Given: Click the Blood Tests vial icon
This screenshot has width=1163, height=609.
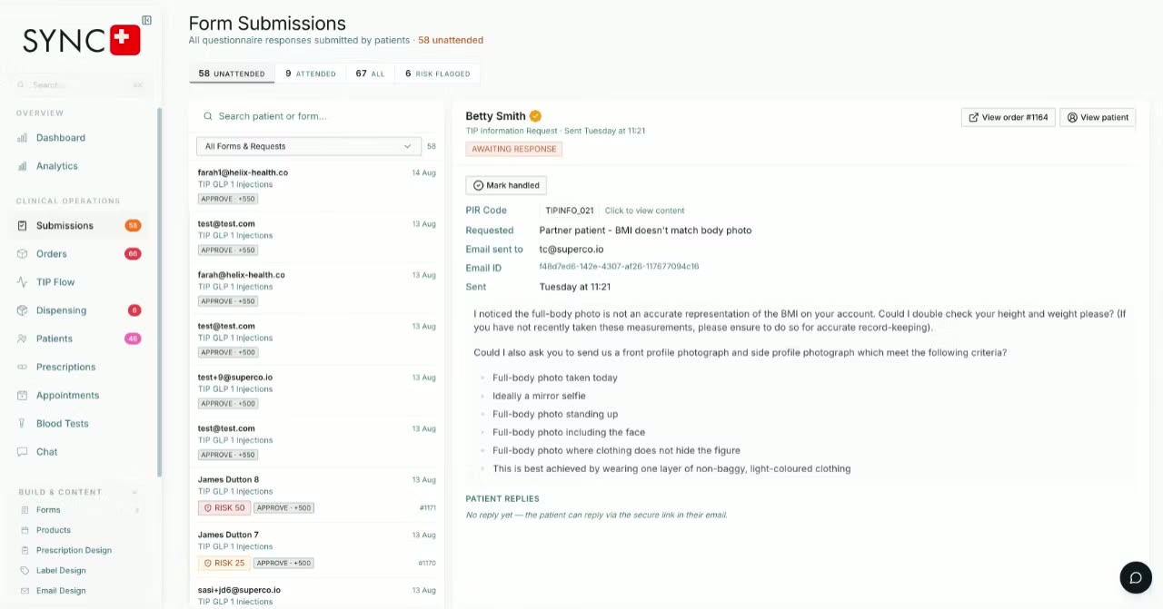Looking at the screenshot, I should click(23, 424).
